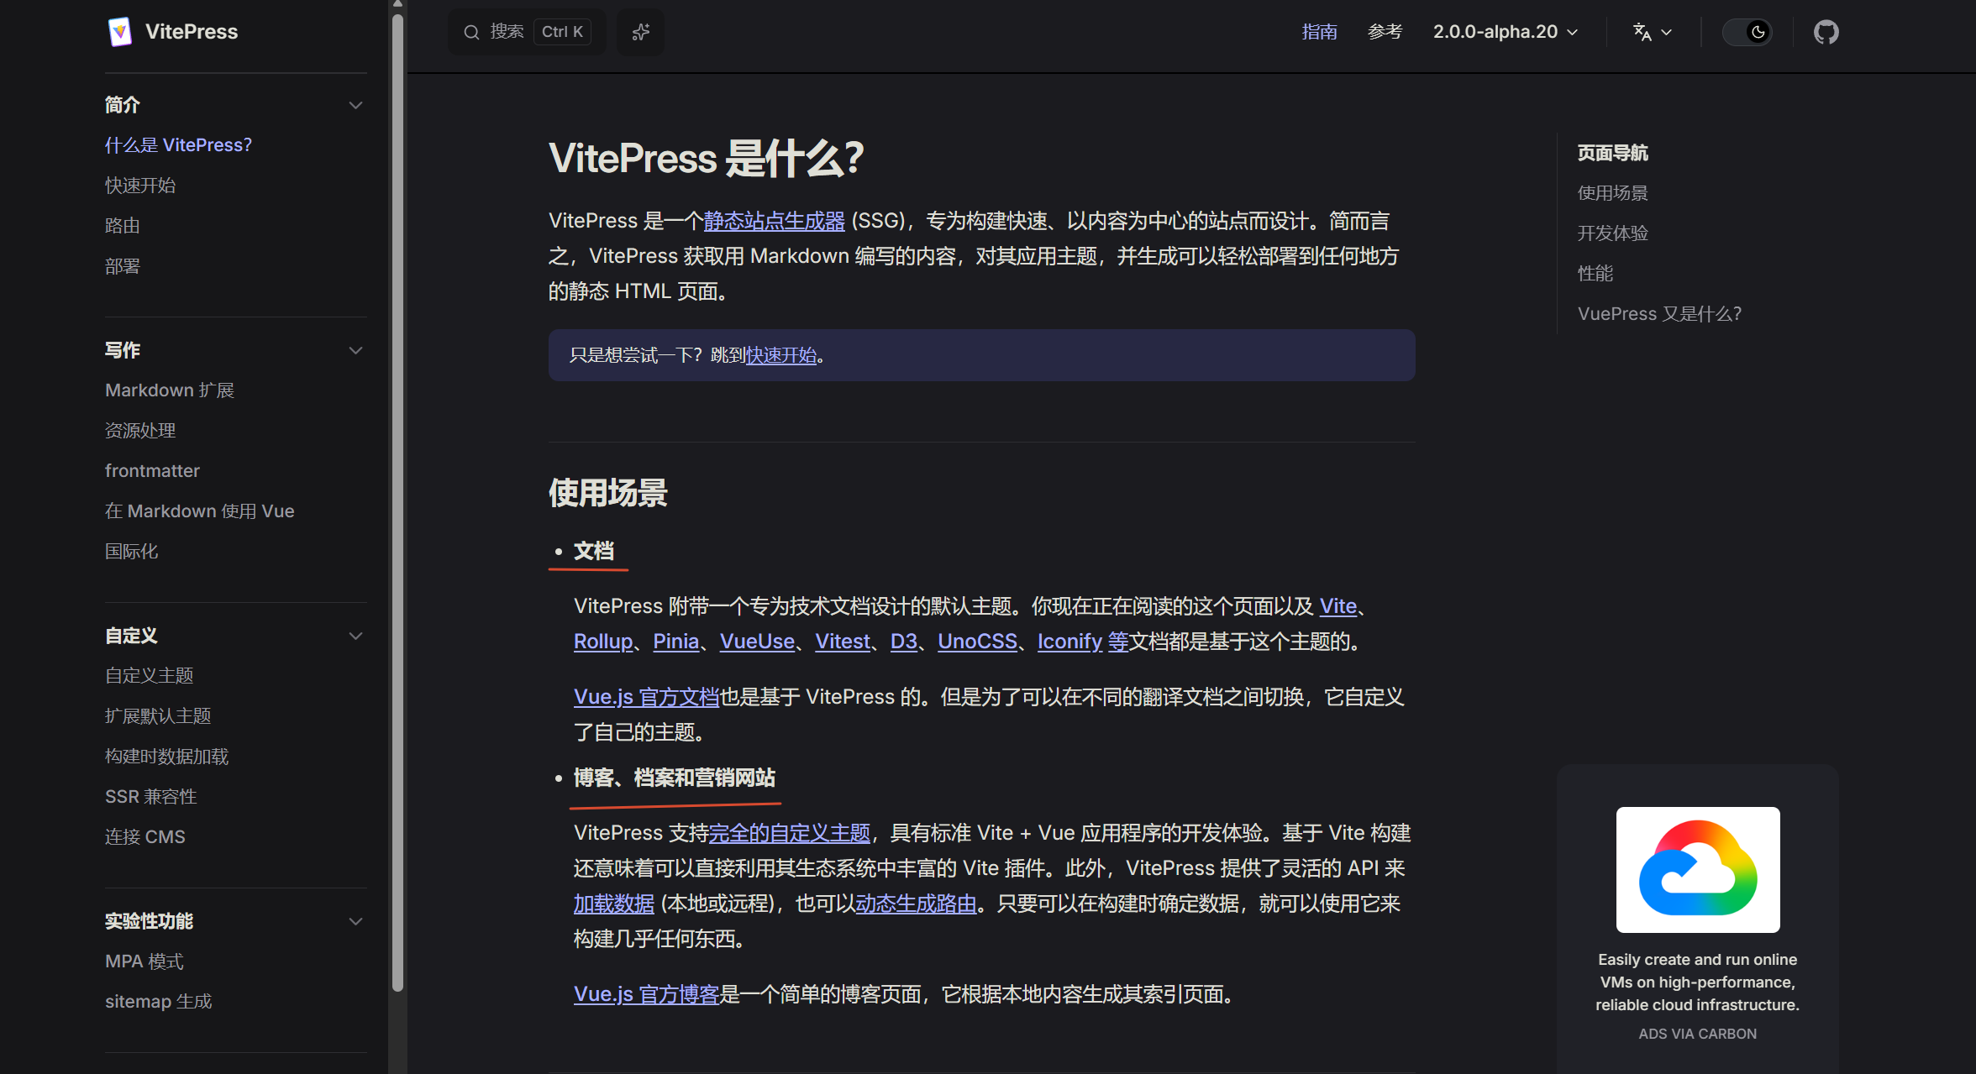1976x1074 pixels.
Task: Click the search magnifier icon
Action: tap(471, 32)
